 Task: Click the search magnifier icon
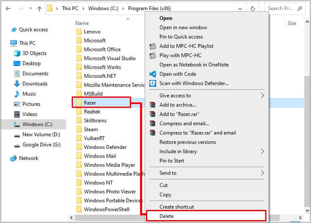[300, 8]
